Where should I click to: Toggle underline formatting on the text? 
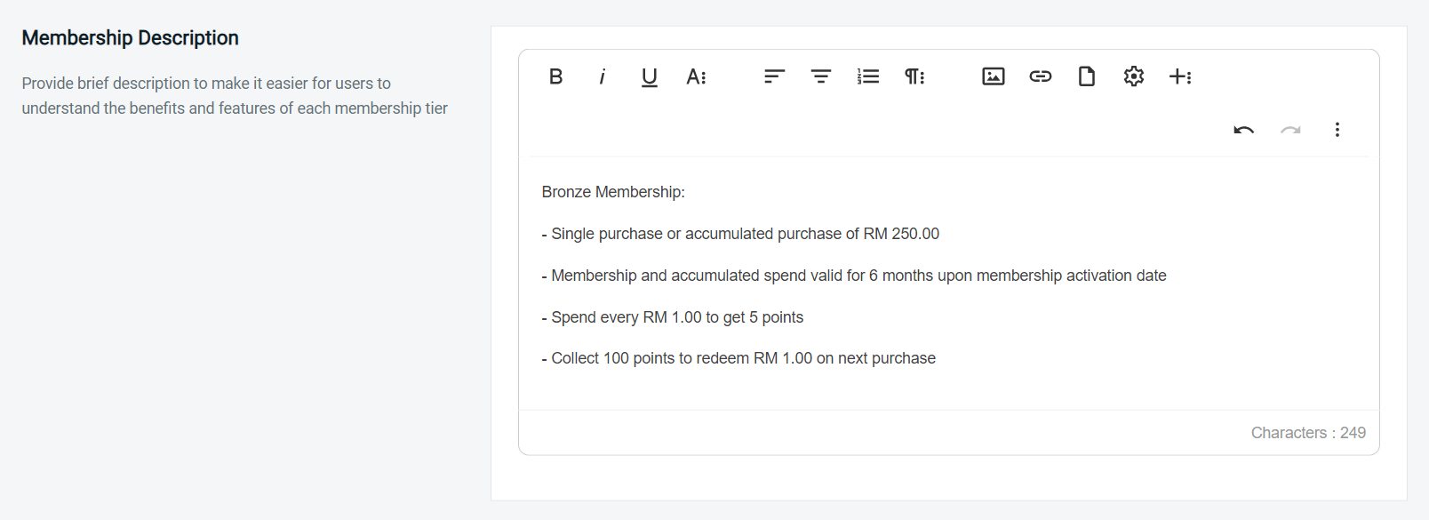pos(649,76)
